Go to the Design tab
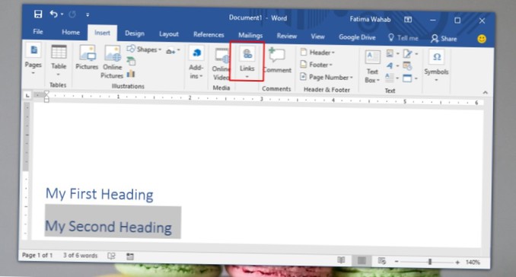This screenshot has height=277, width=516. [135, 33]
